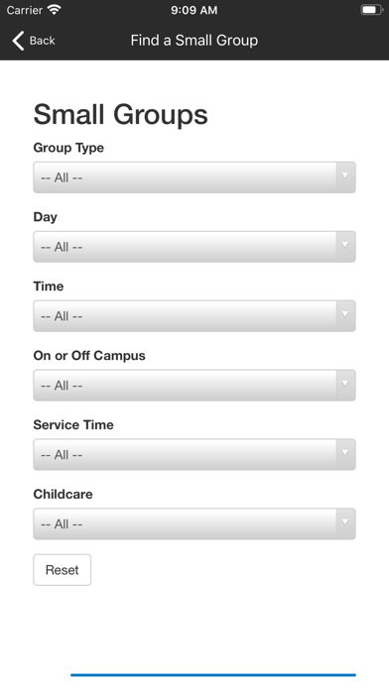Viewport: 389px width, 690px height.
Task: Click the Group Type dropdown arrow
Action: coord(345,176)
